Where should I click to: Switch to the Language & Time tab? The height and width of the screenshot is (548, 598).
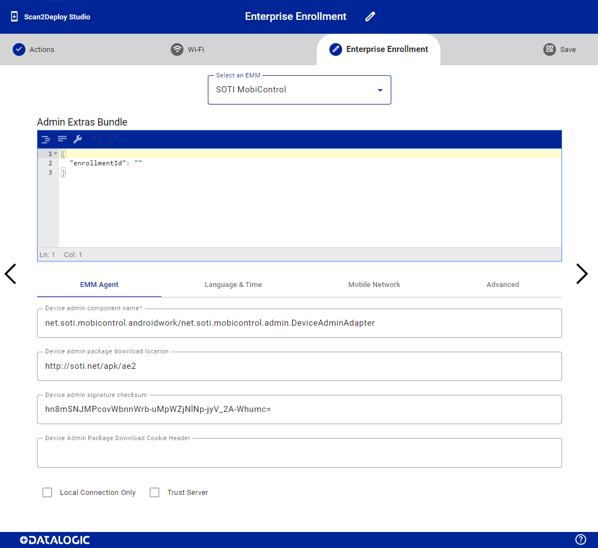point(233,285)
